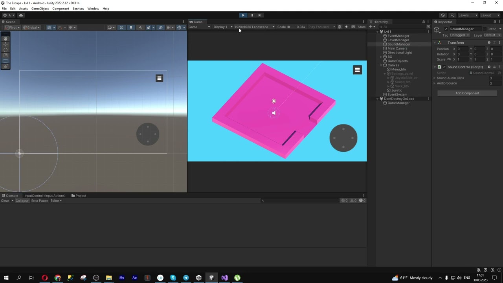Open Scene camera settings dropdown
Image resolution: width=503 pixels, height=283 pixels.
coord(170,28)
